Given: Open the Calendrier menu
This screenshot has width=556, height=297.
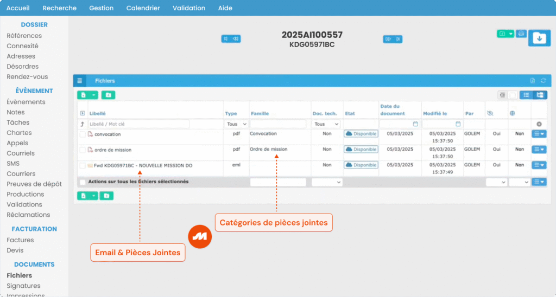Looking at the screenshot, I should click(143, 8).
